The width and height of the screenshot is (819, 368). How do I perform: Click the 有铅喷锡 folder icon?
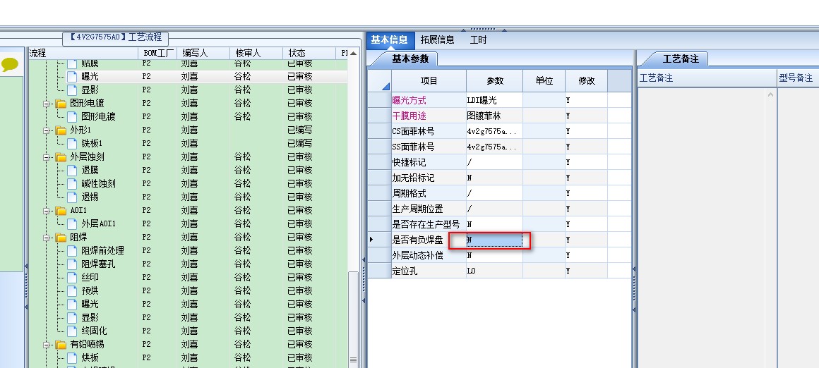click(x=61, y=345)
